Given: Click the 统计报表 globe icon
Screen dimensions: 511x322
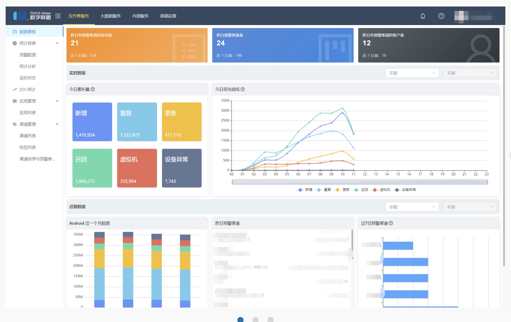Looking at the screenshot, I should (15, 43).
